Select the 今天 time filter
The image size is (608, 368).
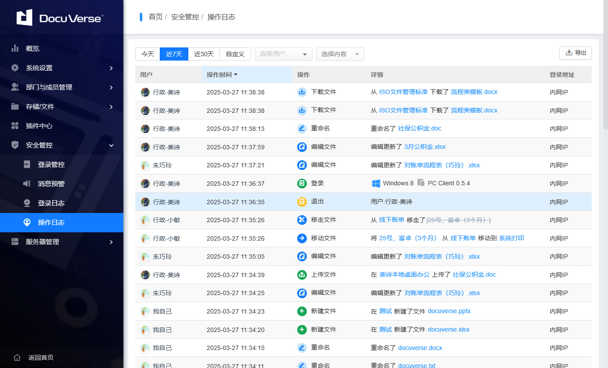point(148,54)
